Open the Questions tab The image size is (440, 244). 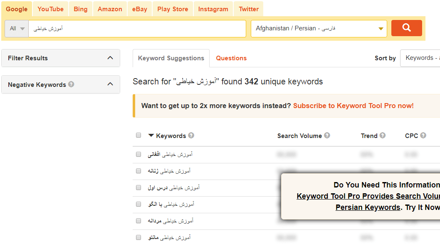point(231,58)
